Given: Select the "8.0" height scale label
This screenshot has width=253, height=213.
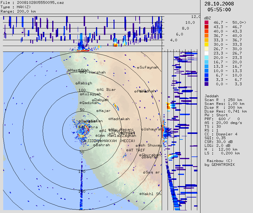Looking at the screenshot, I should tap(185, 28).
